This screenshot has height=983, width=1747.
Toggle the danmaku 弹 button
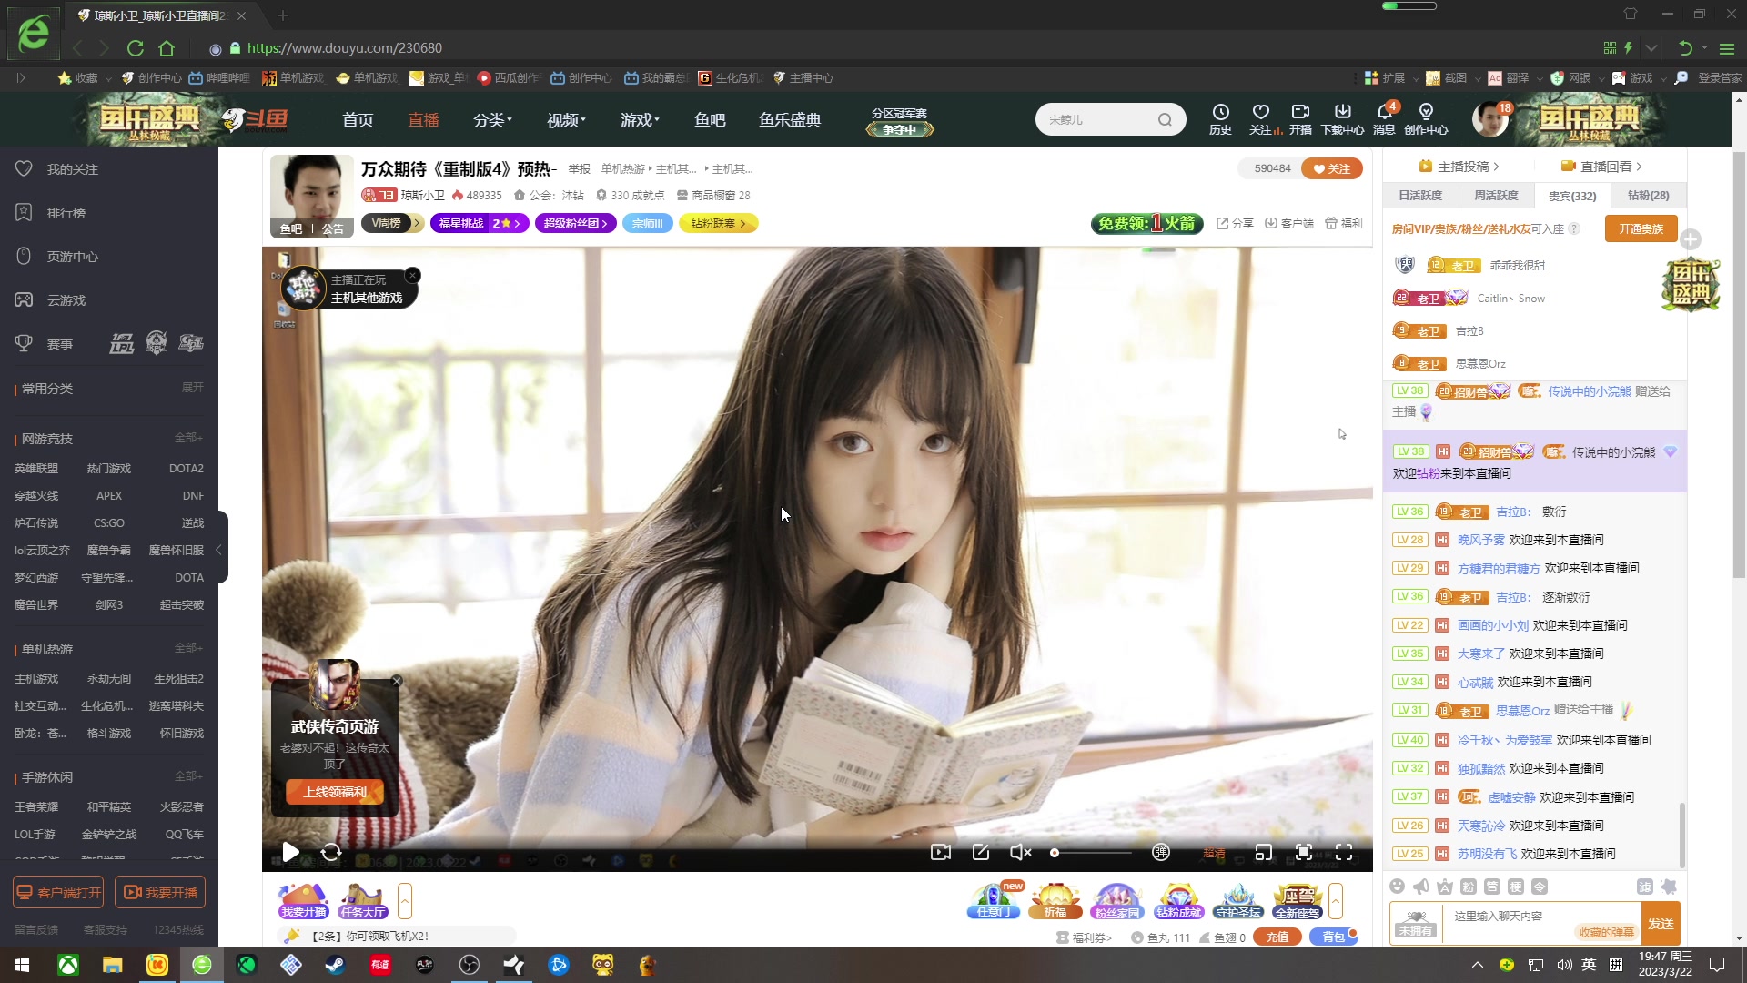(1161, 852)
